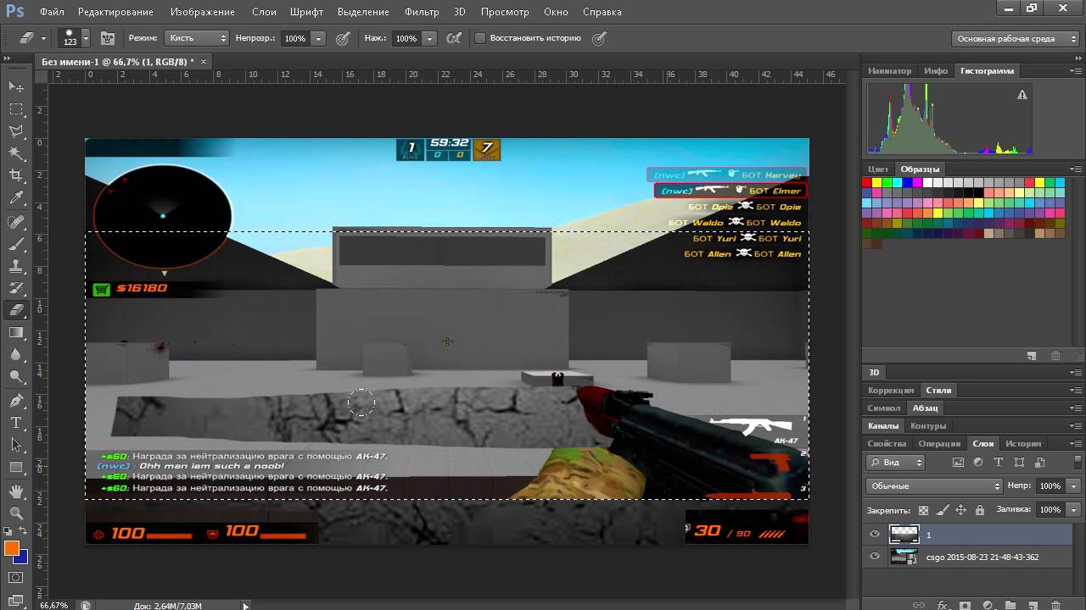
Task: Open the brush panel toggle icon
Action: [108, 38]
